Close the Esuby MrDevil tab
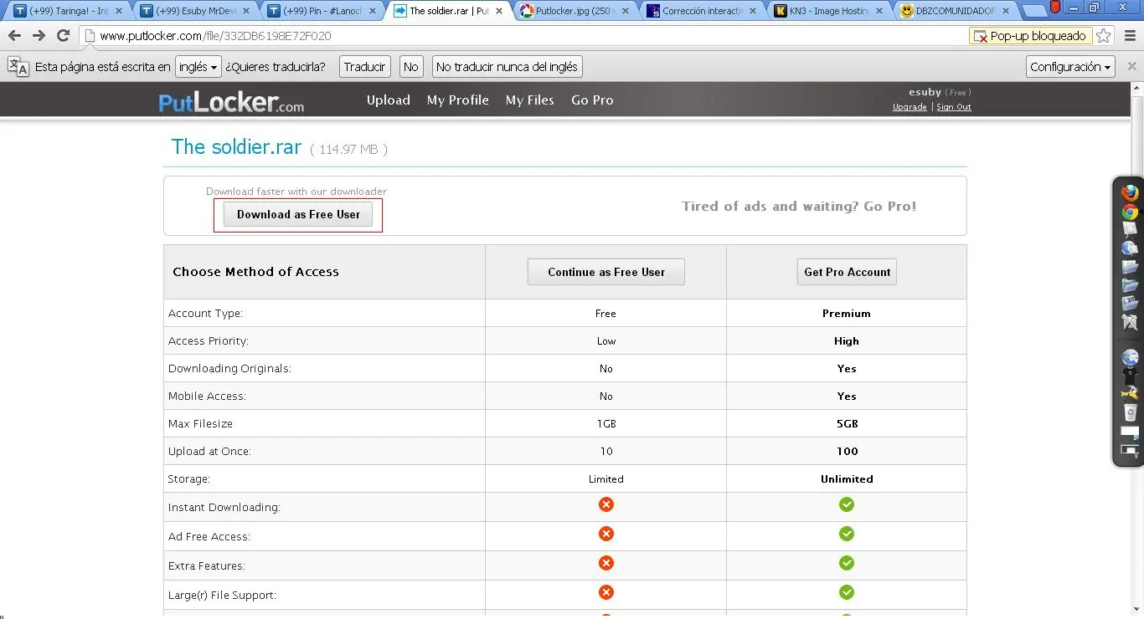 (x=247, y=11)
